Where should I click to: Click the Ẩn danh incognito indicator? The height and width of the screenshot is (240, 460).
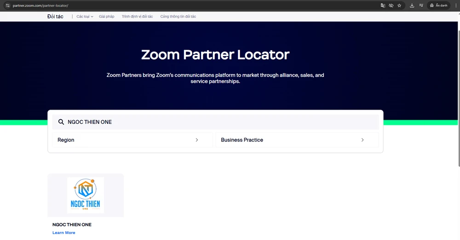[x=438, y=6]
